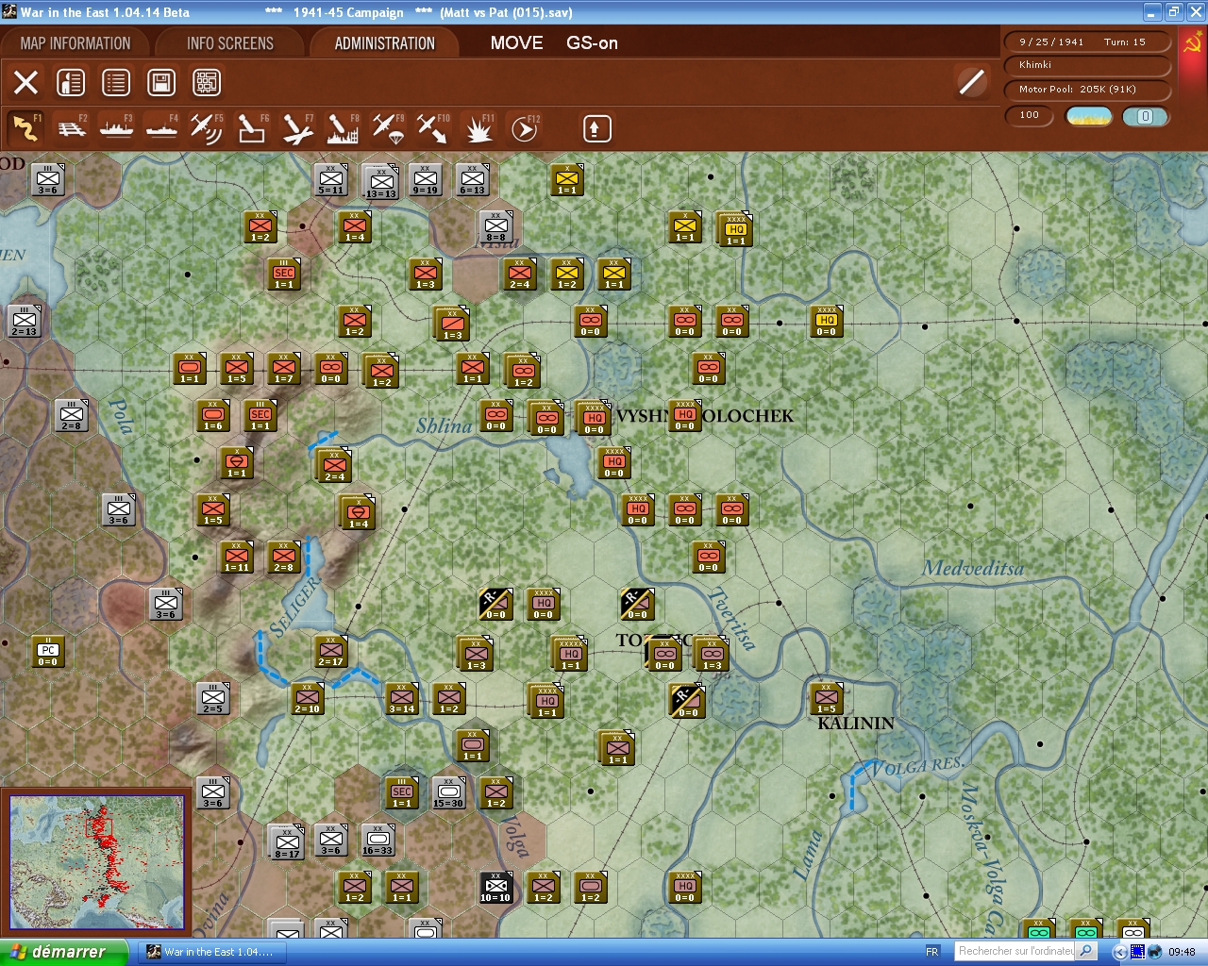Select the F10 air transfer mode
The image size is (1208, 966).
click(x=433, y=128)
